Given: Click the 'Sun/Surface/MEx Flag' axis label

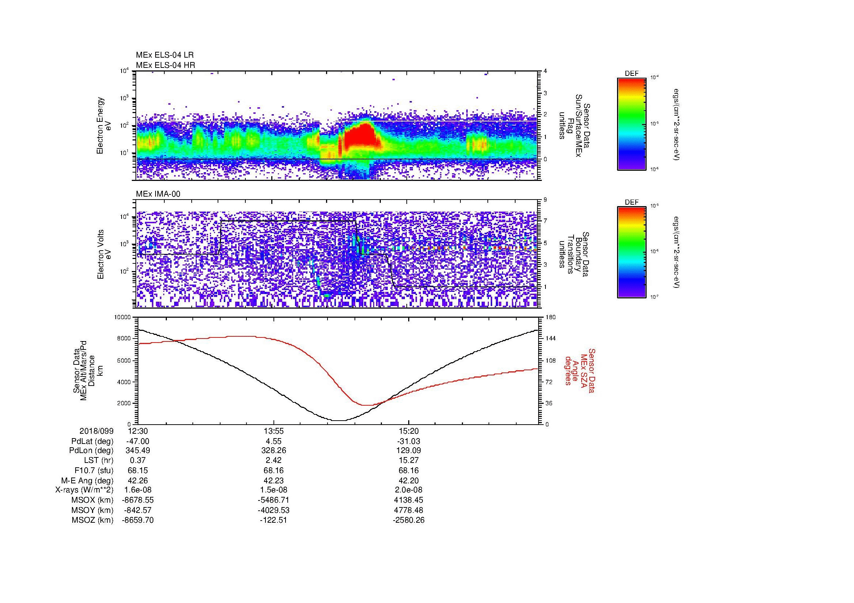Looking at the screenshot, I should pos(574,125).
